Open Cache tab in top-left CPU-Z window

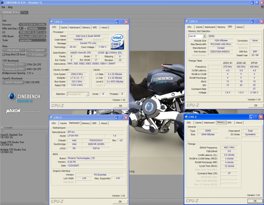click(64, 28)
